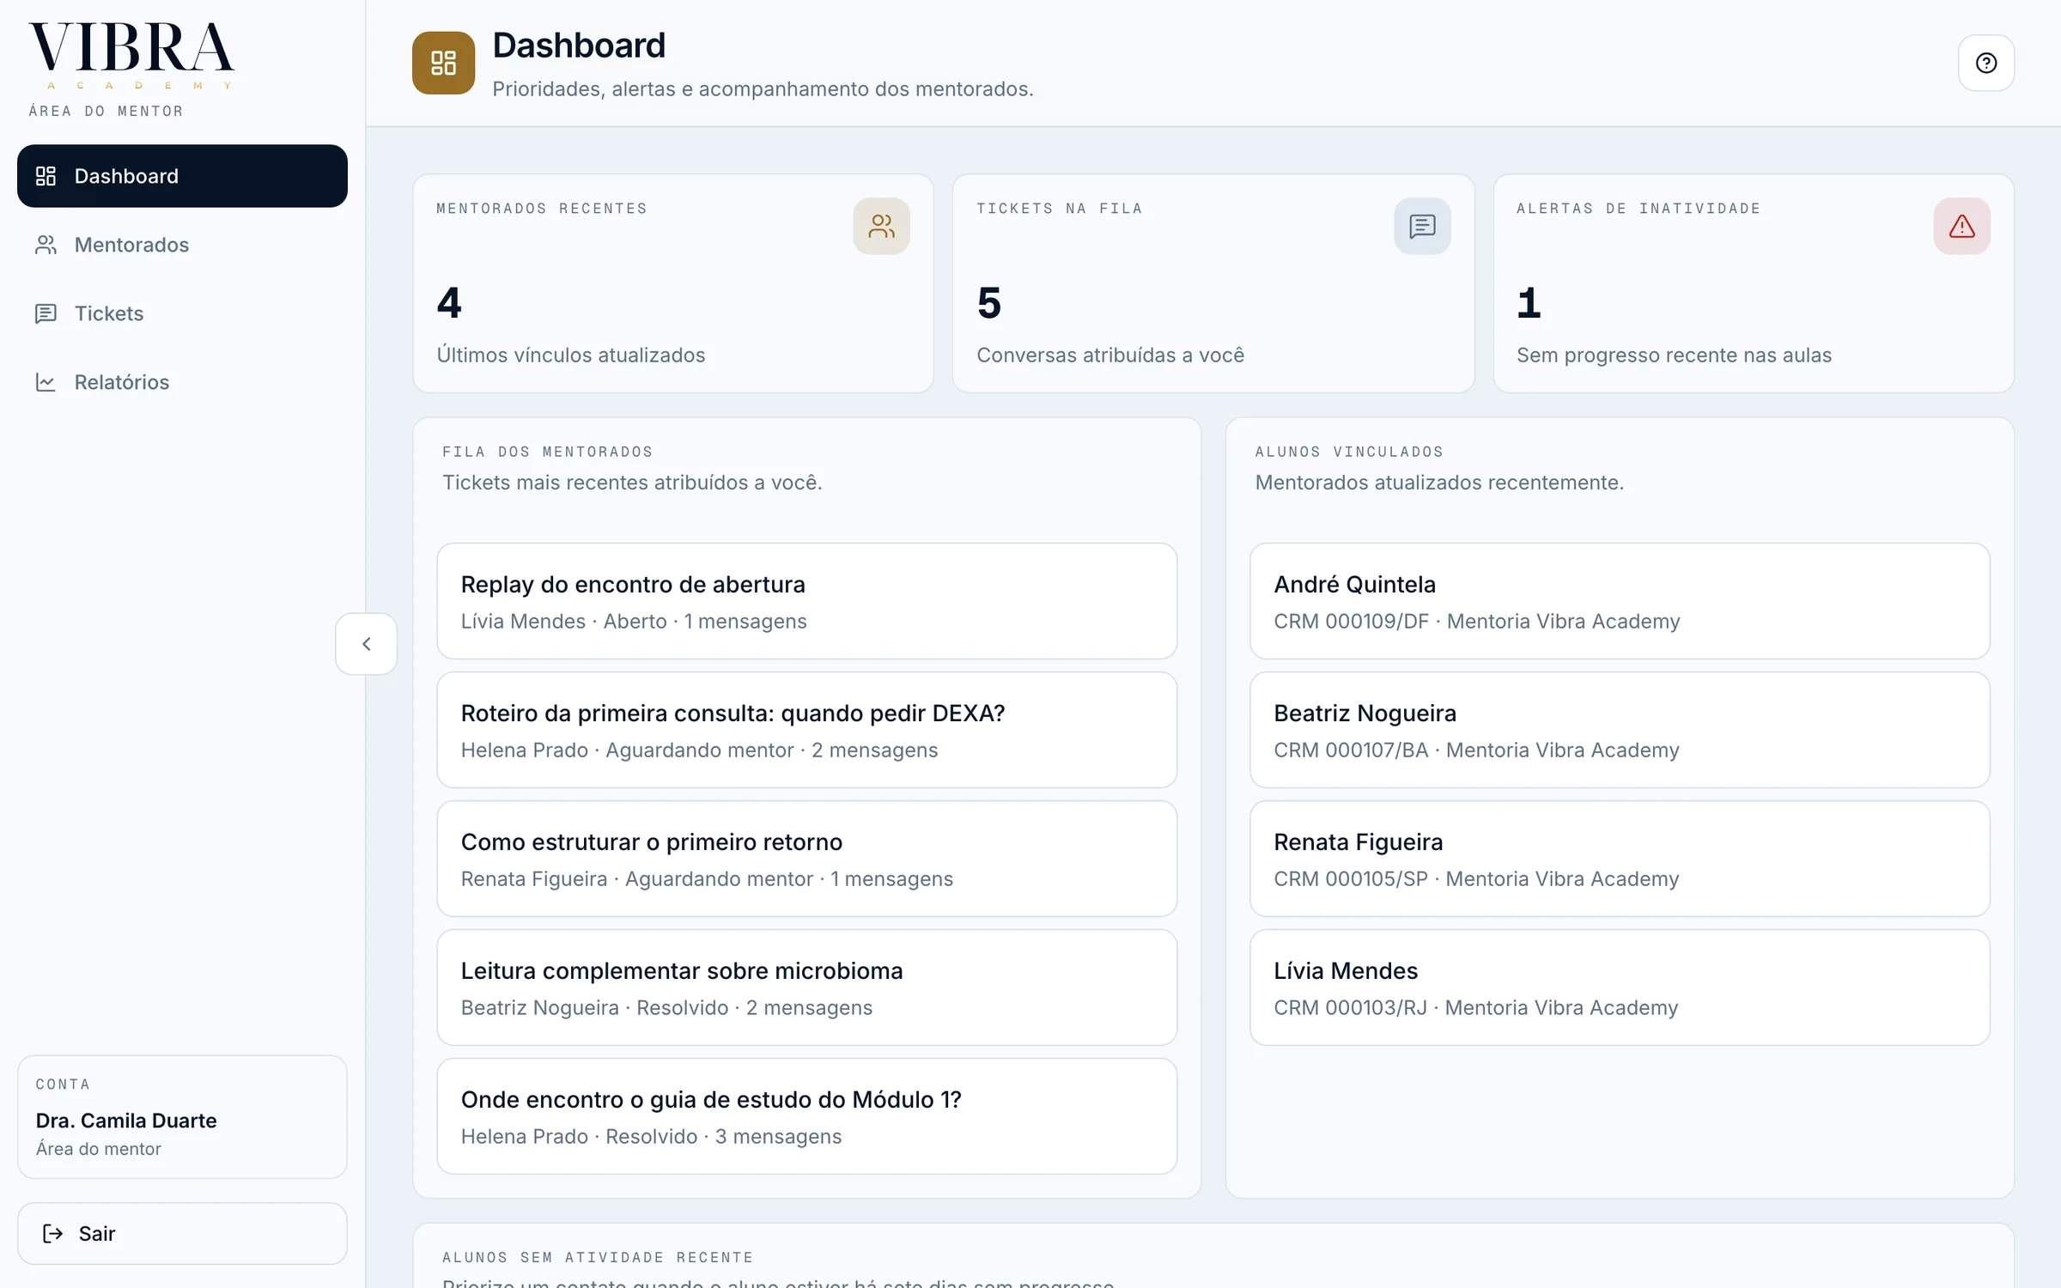Click the Fila dos Mentorados heading
Screen dimensions: 2061x1288
[x=548, y=452]
